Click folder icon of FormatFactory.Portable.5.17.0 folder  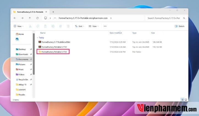(40, 52)
